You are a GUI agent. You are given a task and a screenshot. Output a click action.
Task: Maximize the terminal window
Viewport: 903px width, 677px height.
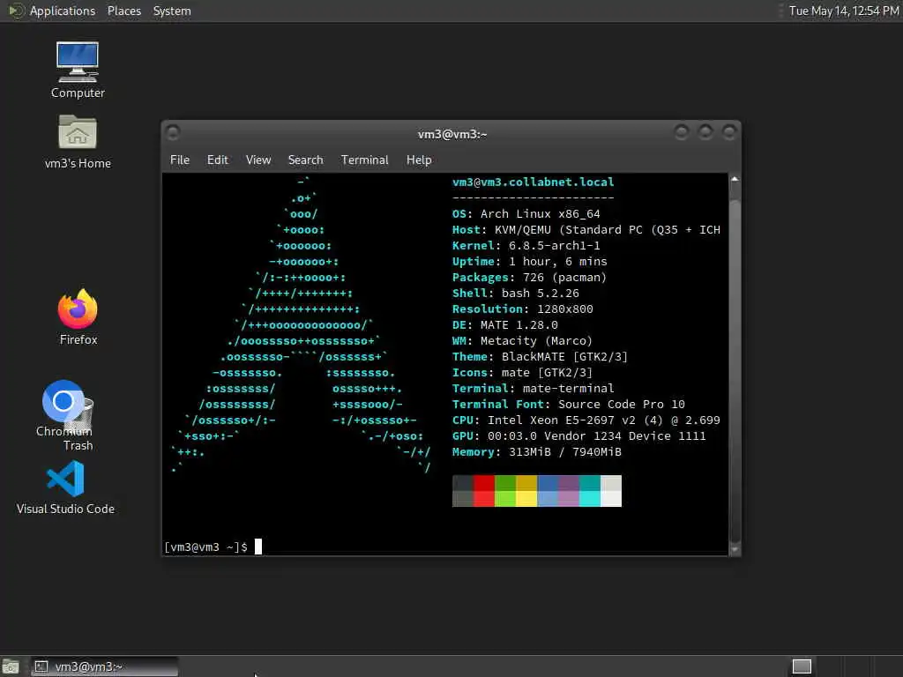705,133
